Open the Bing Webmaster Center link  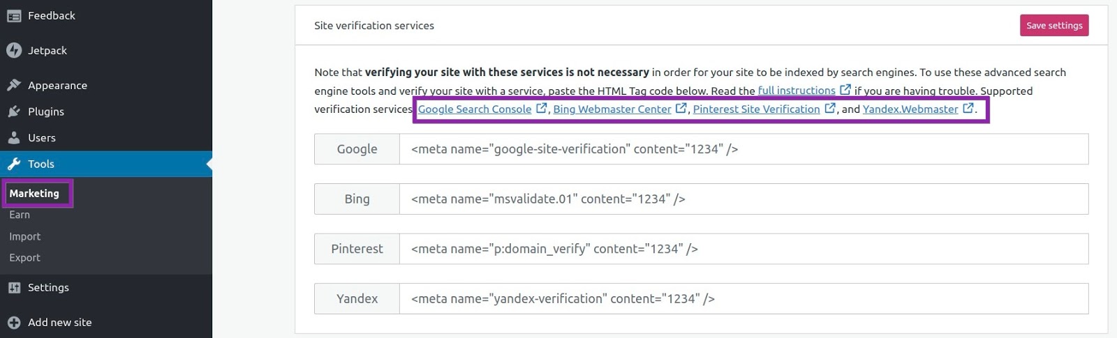pyautogui.click(x=612, y=109)
